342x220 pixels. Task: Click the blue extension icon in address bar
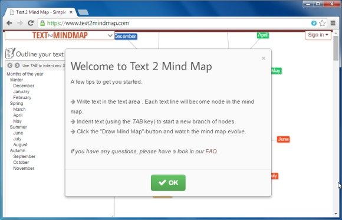(314, 23)
